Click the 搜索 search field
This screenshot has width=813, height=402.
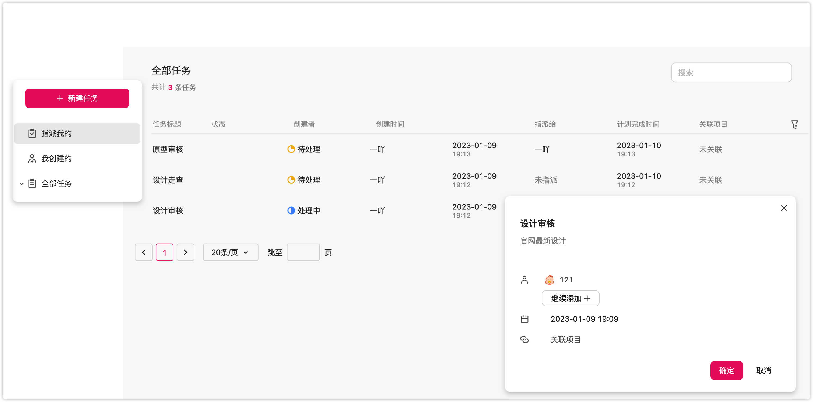click(x=731, y=73)
